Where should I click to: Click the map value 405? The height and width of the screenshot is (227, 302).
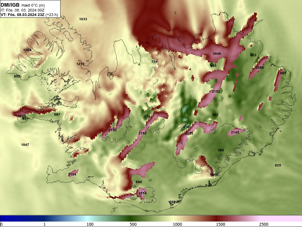coord(213,66)
